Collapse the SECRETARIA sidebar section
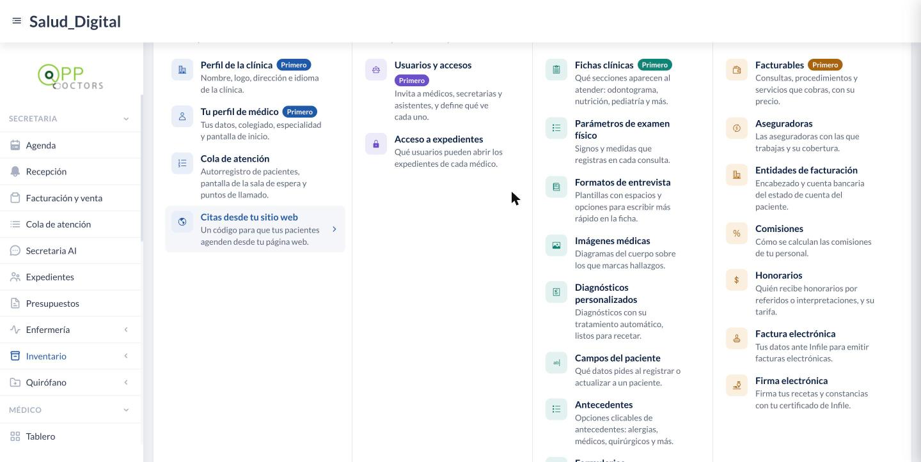Screen dimensions: 921x462 click(126, 119)
